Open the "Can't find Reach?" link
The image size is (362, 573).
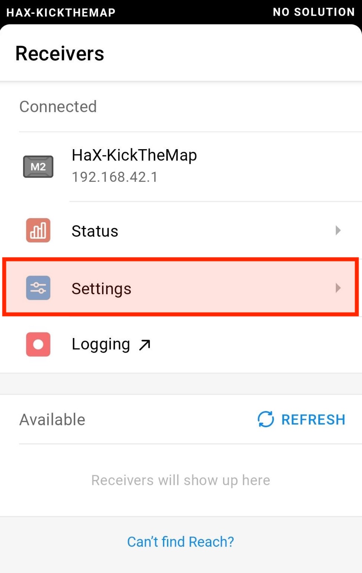click(x=180, y=541)
